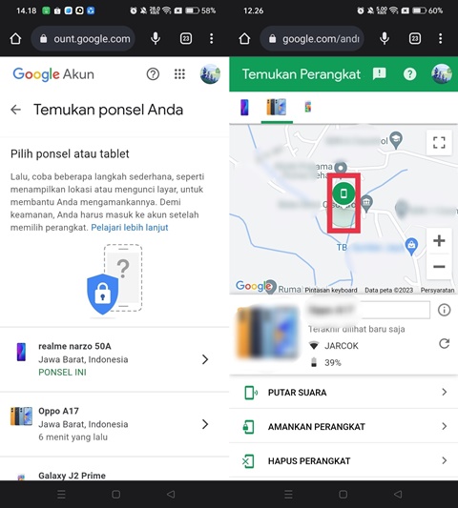Toggle fullscreen map view
The height and width of the screenshot is (508, 458).
[x=439, y=143]
